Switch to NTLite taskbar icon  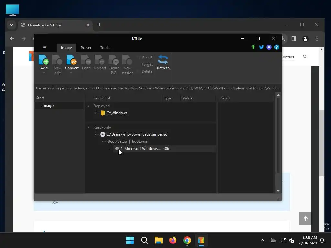click(x=201, y=240)
